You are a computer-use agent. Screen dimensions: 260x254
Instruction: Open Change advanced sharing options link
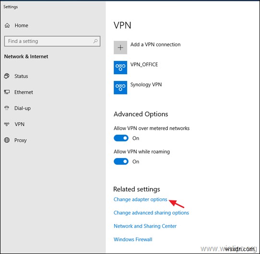[x=151, y=213]
